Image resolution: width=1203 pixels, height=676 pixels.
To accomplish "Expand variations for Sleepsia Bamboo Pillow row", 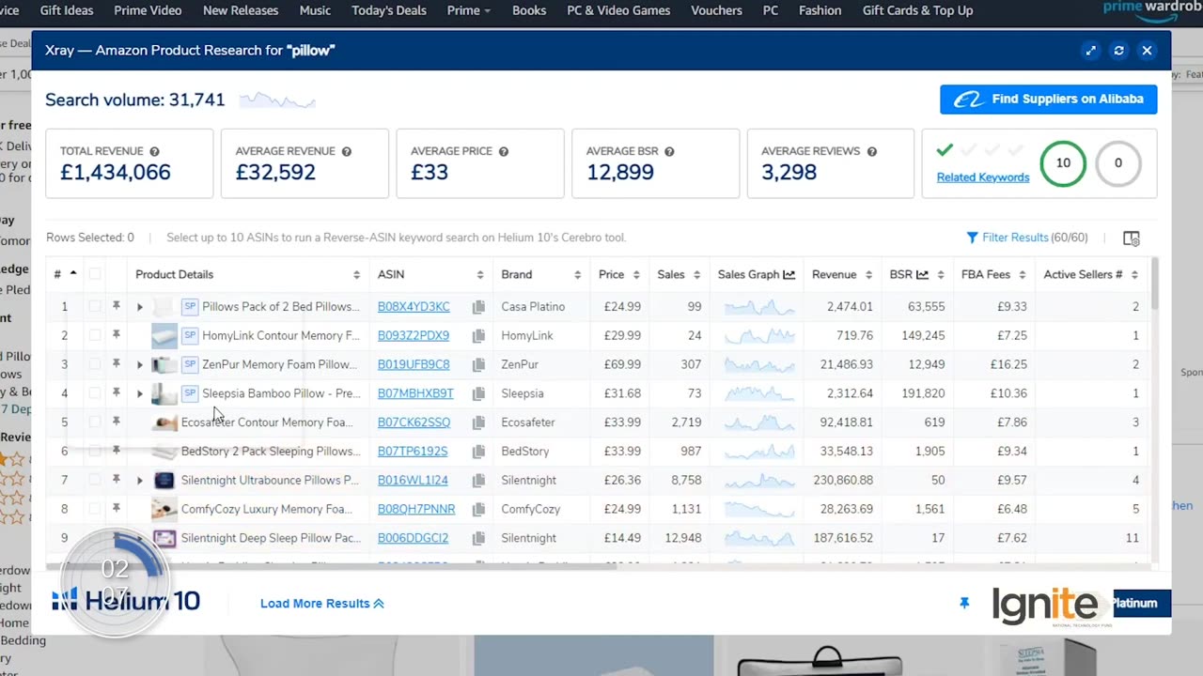I will pyautogui.click(x=140, y=394).
